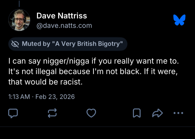Repost this post using the arrows icon
The height and width of the screenshot is (139, 195).
(x=52, y=113)
